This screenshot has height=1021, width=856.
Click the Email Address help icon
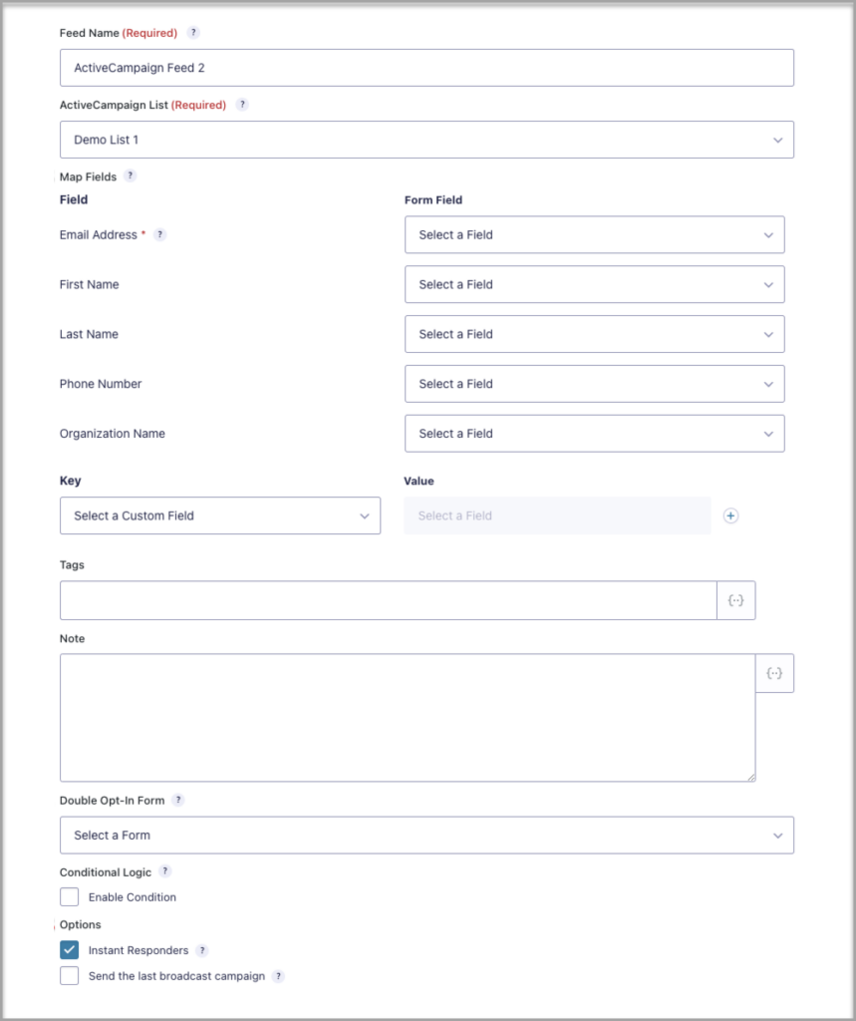(x=159, y=234)
